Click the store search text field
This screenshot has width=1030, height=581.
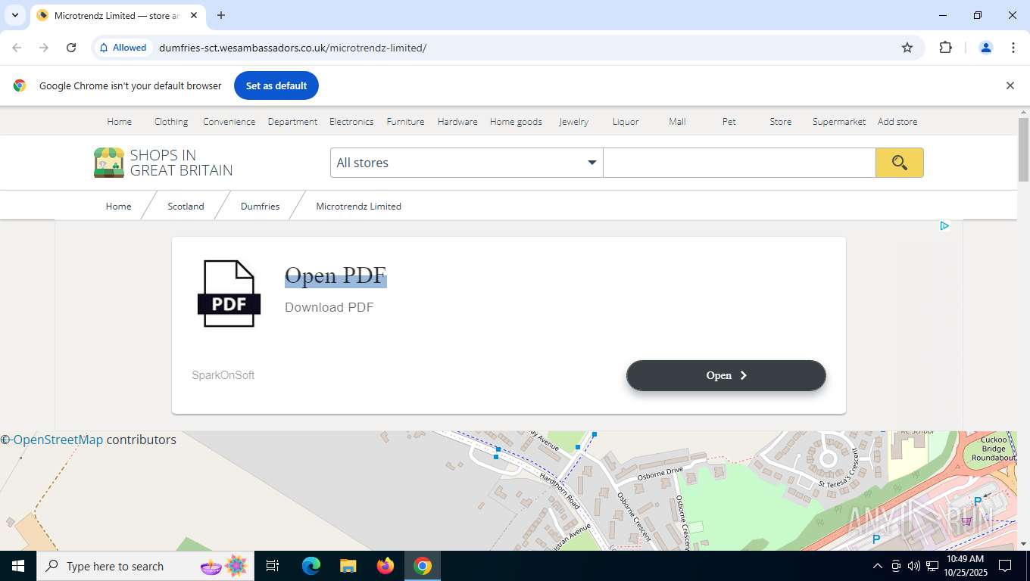[739, 163]
